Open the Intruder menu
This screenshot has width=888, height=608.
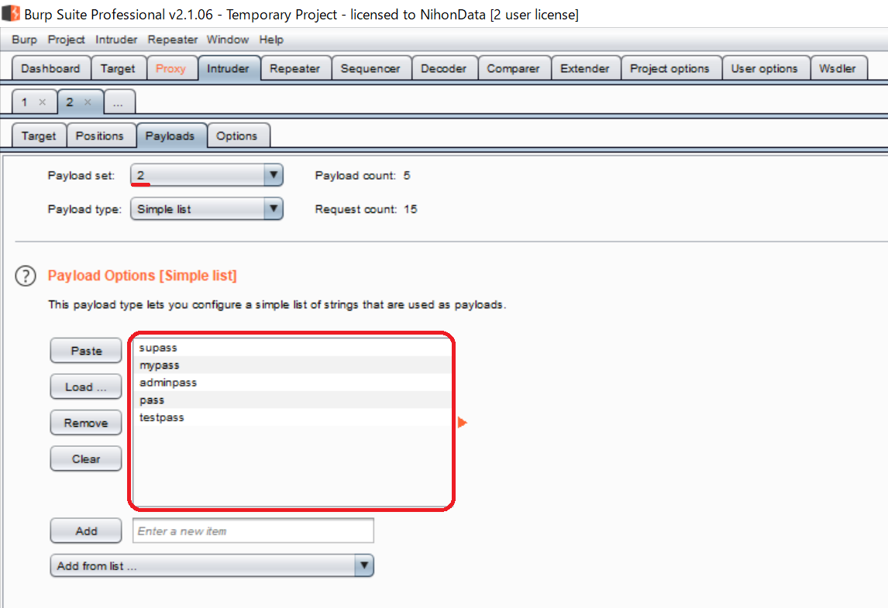116,40
